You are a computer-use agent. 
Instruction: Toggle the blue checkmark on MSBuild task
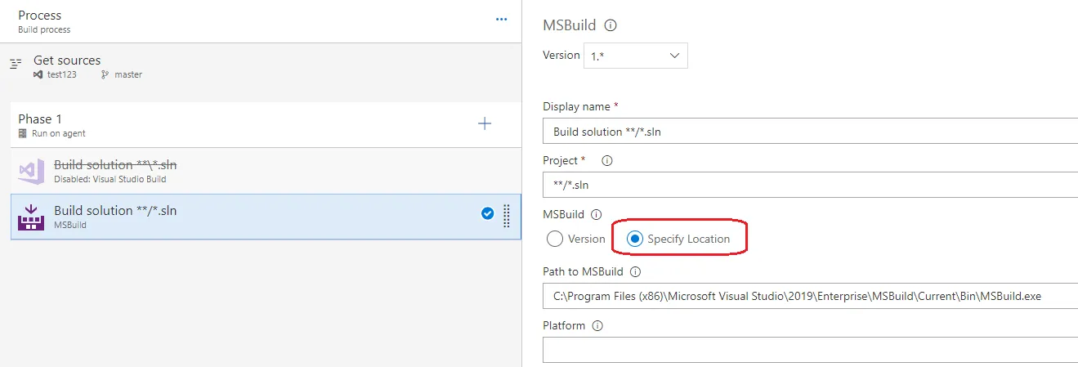487,214
